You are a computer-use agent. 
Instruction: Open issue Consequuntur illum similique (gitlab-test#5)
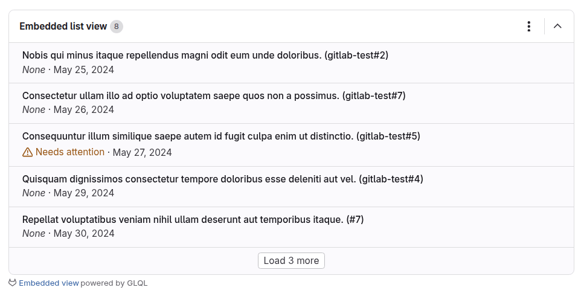pos(220,136)
